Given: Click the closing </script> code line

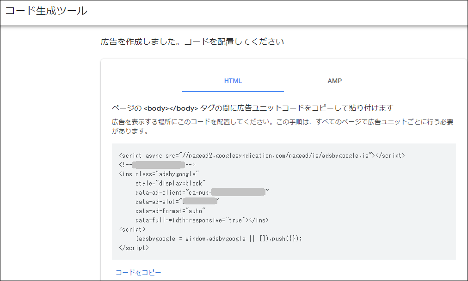Looking at the screenshot, I should point(134,248).
